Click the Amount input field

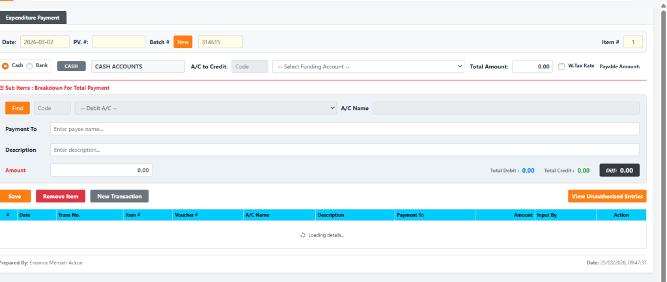pyautogui.click(x=102, y=170)
